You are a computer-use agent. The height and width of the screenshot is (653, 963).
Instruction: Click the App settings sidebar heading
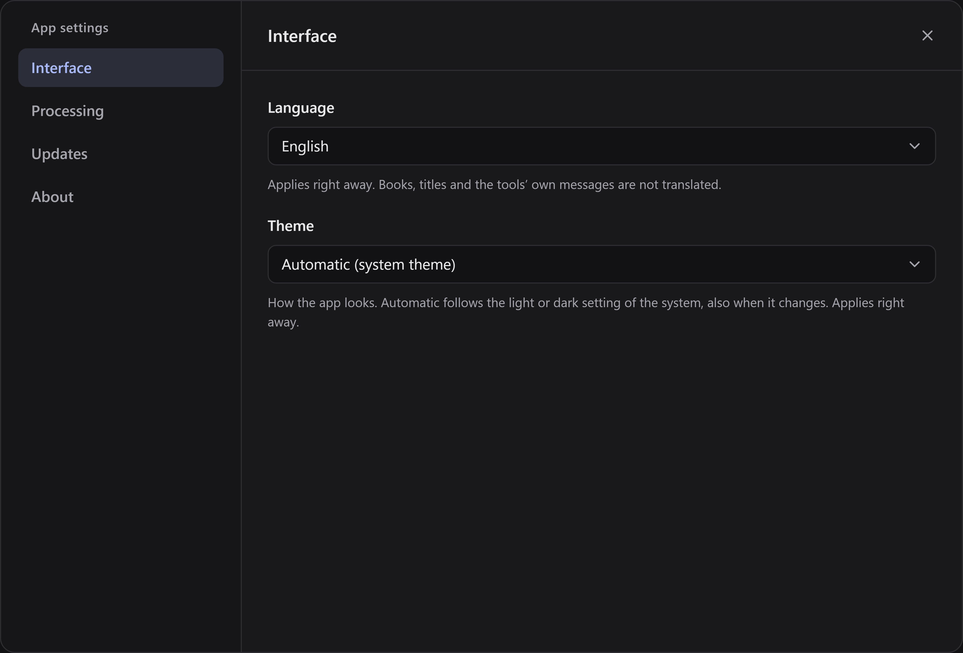[x=70, y=28]
